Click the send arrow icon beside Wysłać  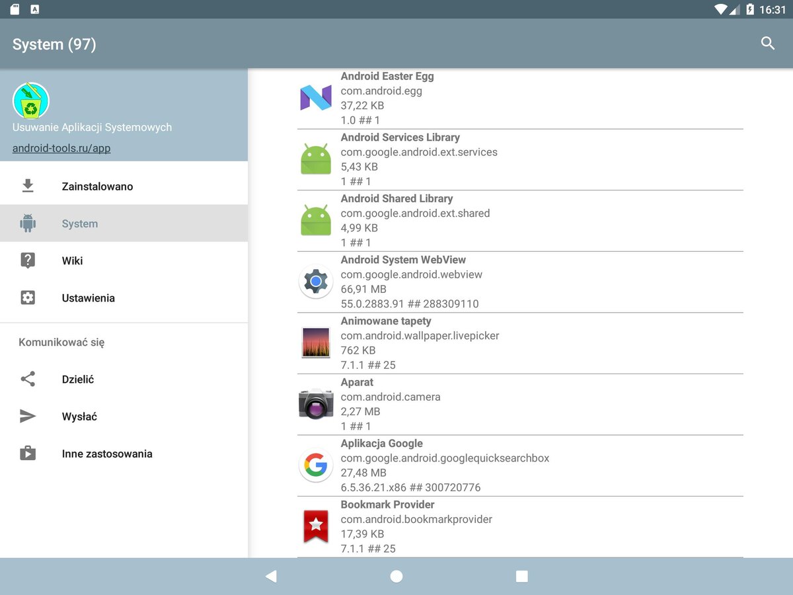28,416
